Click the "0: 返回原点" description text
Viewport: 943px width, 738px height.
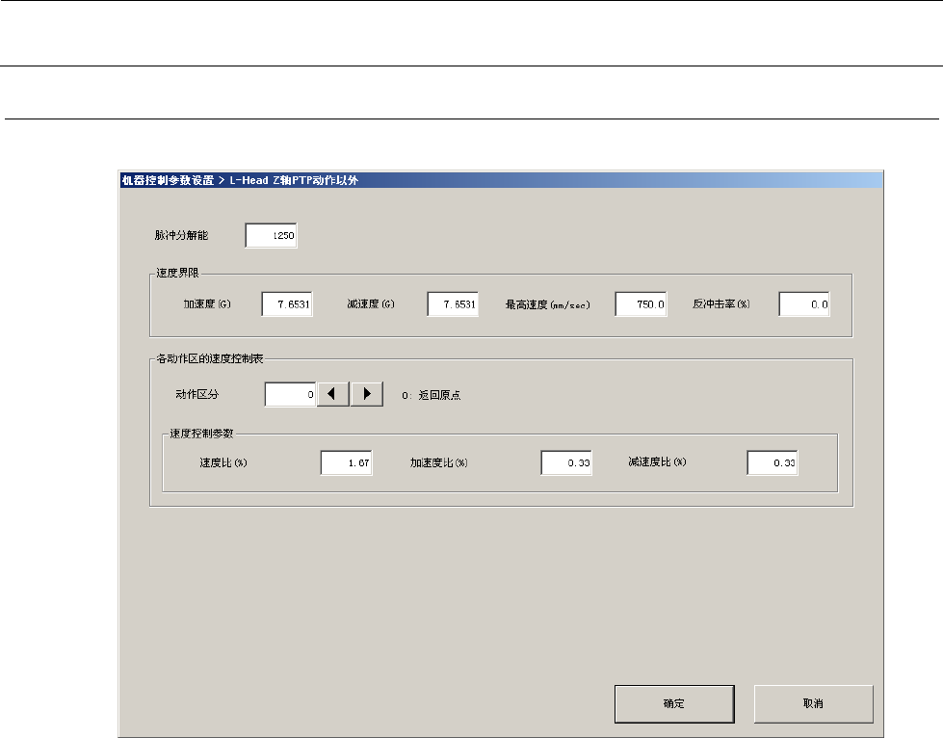click(x=432, y=396)
